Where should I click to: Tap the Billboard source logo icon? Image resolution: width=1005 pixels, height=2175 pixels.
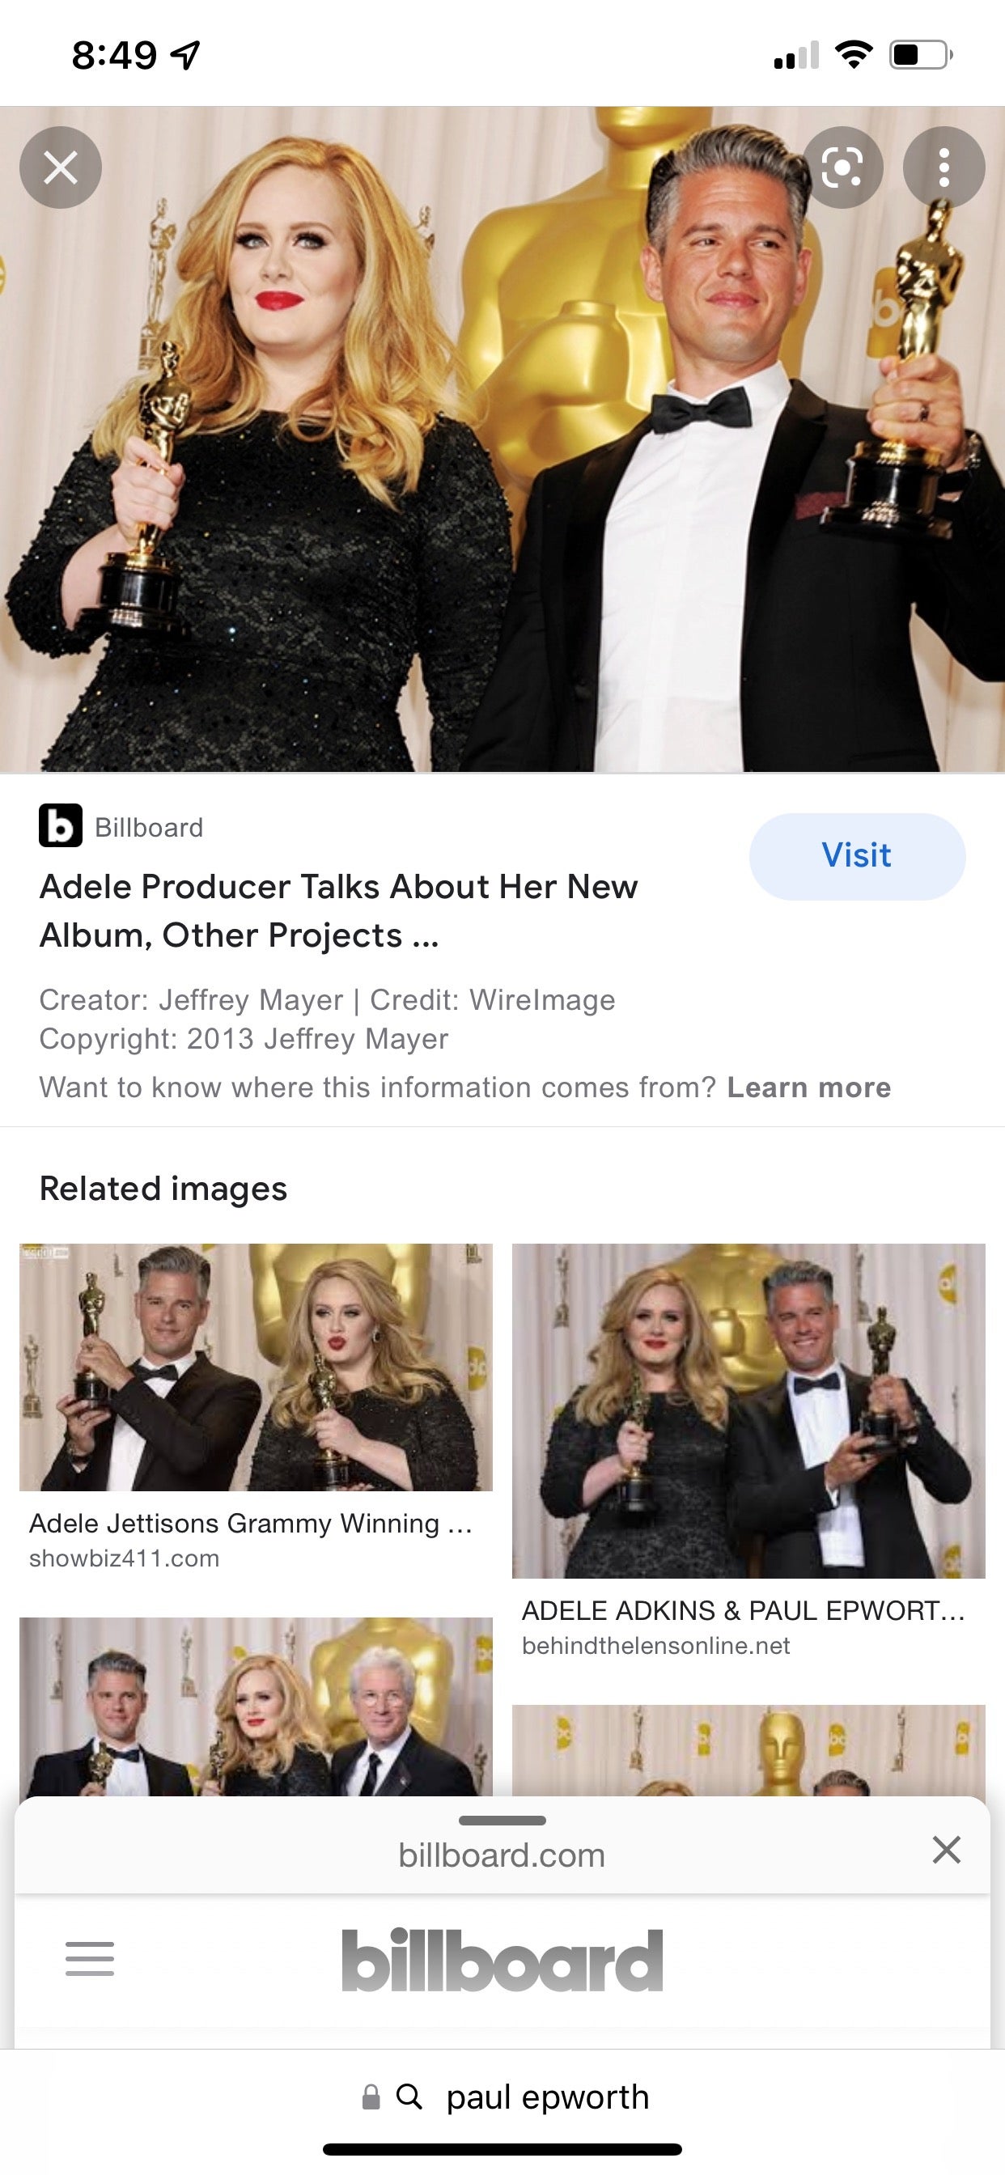61,826
